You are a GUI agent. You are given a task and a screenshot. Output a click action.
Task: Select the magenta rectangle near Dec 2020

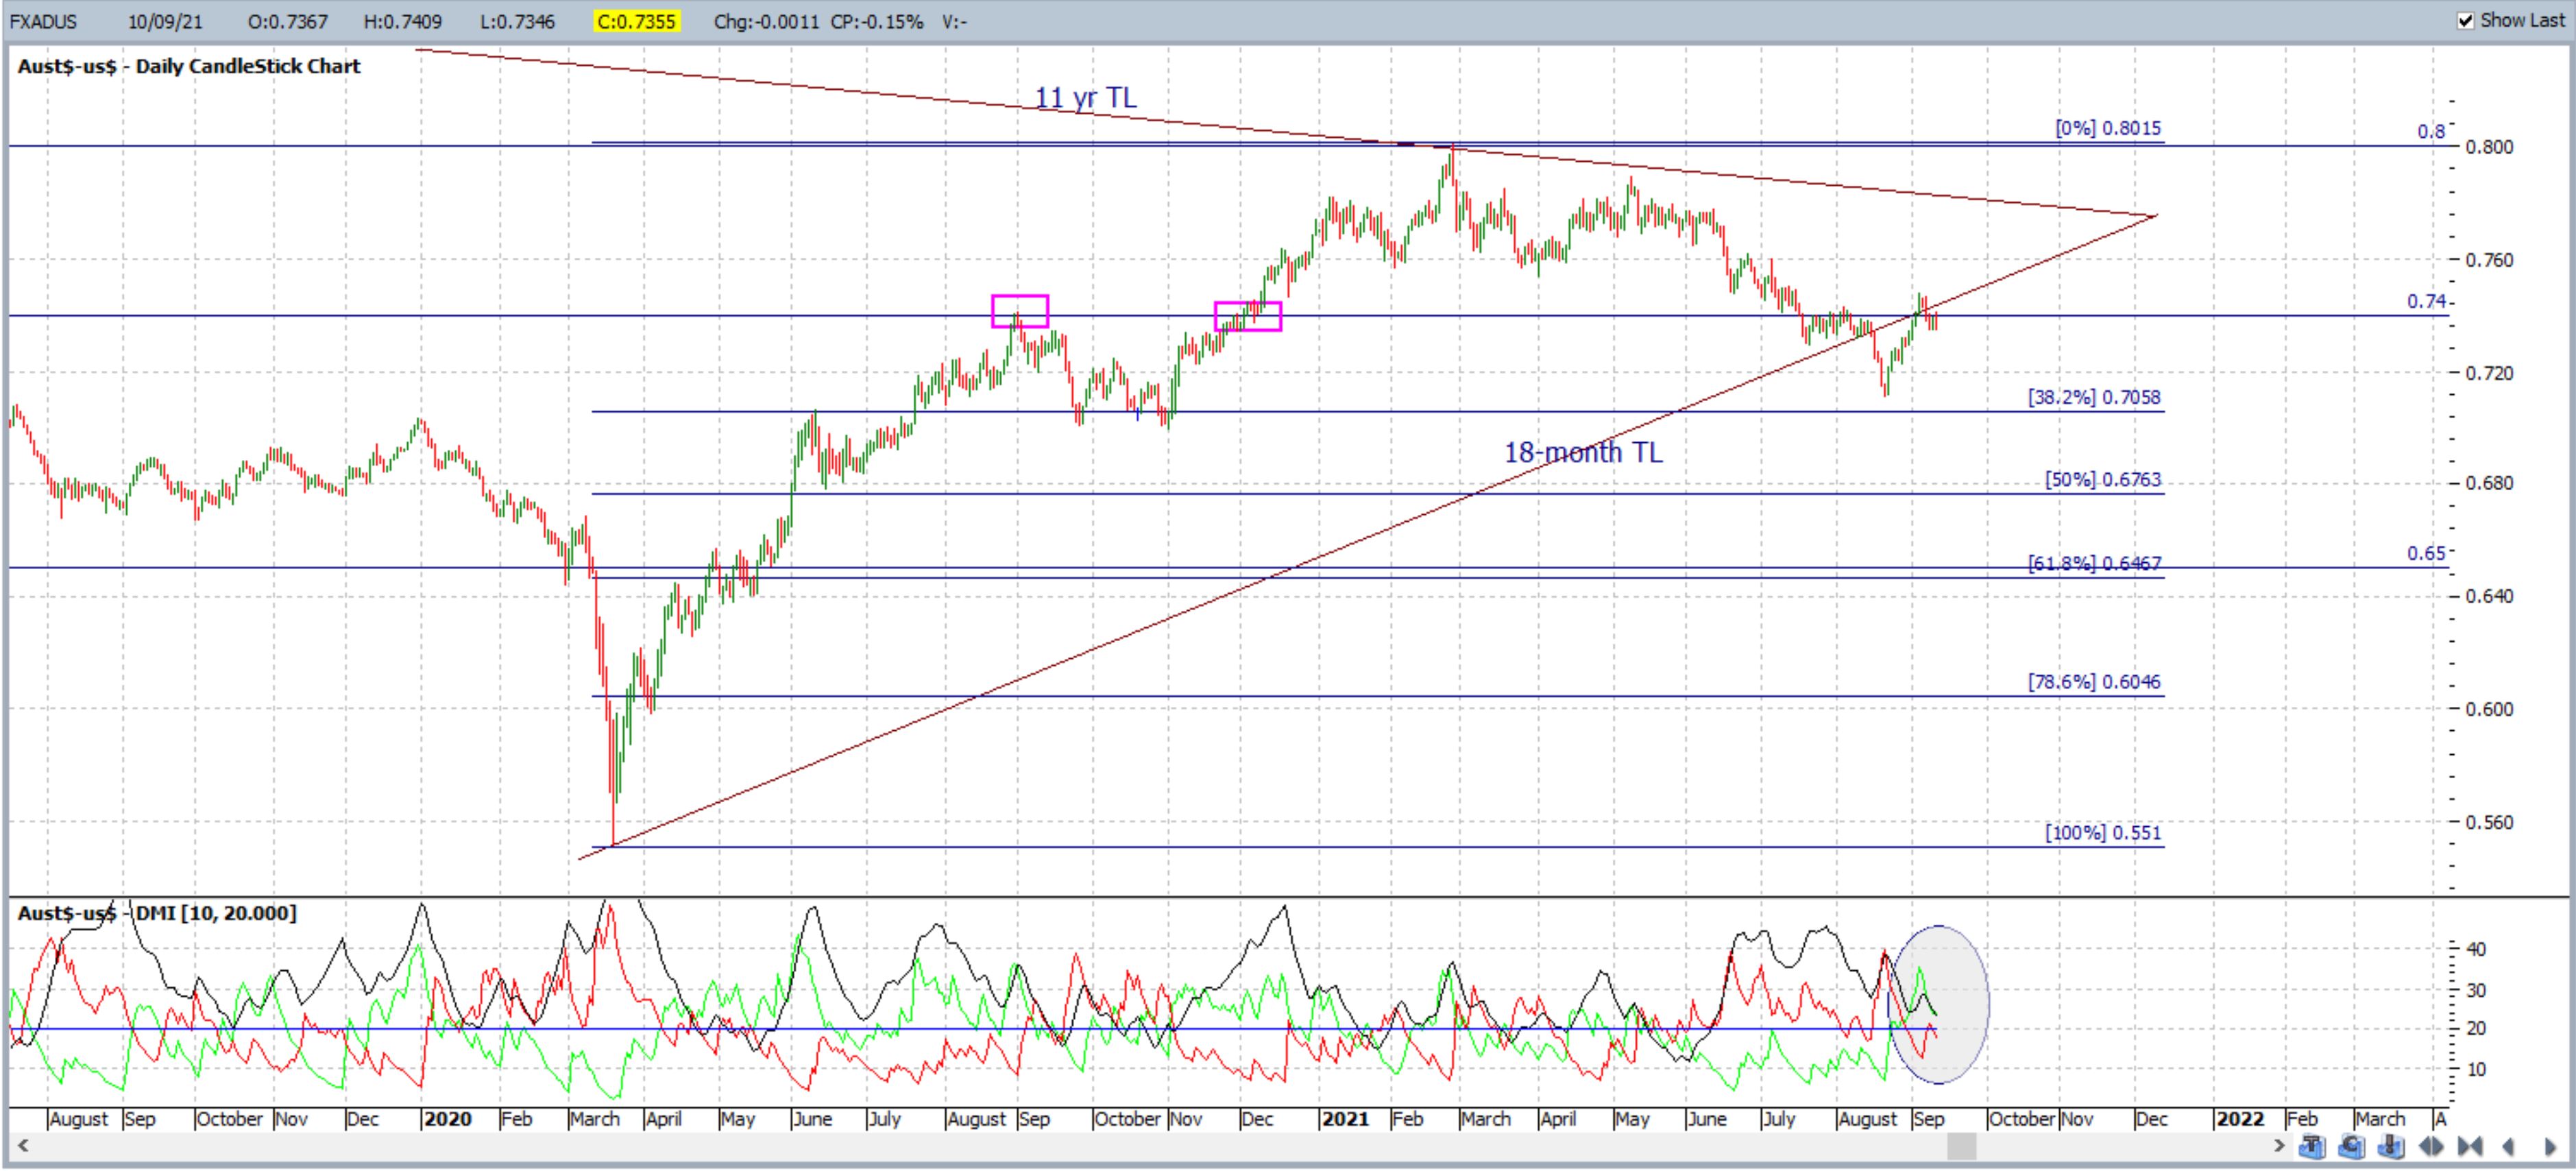[1248, 316]
